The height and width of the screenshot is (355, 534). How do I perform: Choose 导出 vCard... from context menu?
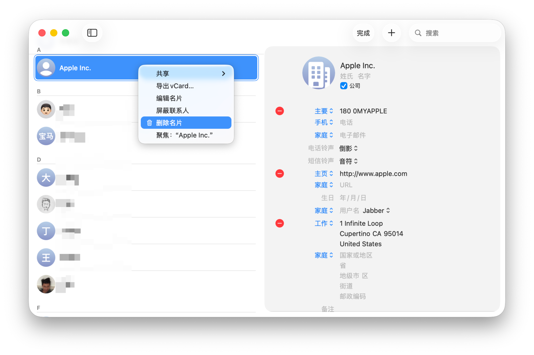point(186,86)
